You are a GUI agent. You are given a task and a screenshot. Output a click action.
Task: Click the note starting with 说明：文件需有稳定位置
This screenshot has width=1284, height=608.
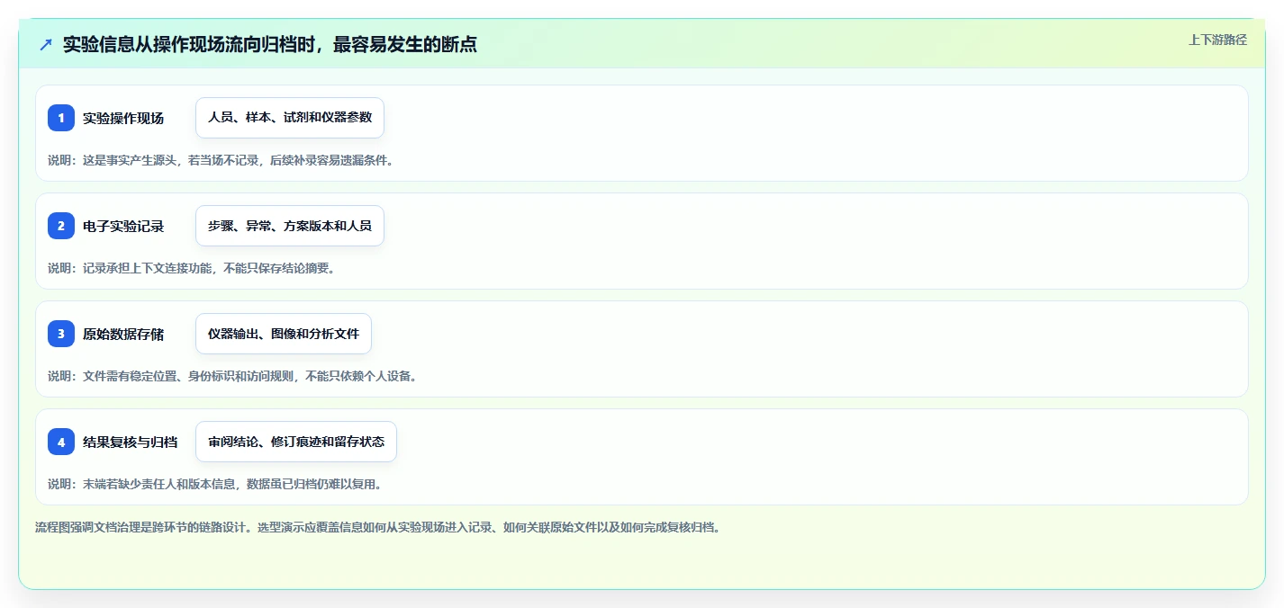[x=232, y=376]
